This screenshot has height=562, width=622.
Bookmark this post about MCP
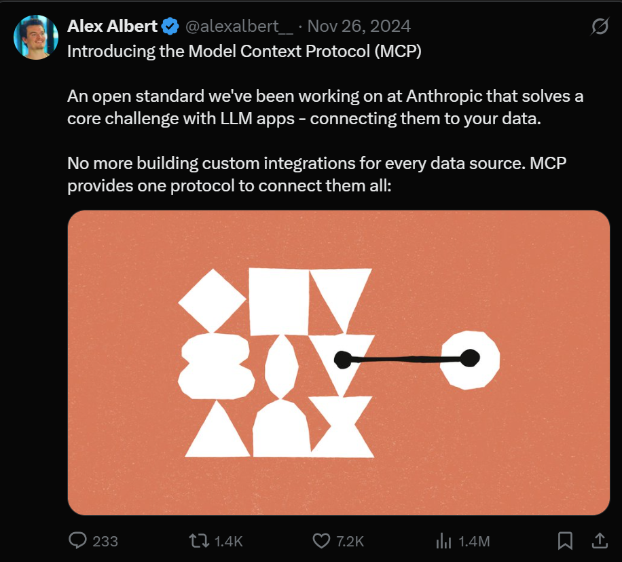(565, 540)
